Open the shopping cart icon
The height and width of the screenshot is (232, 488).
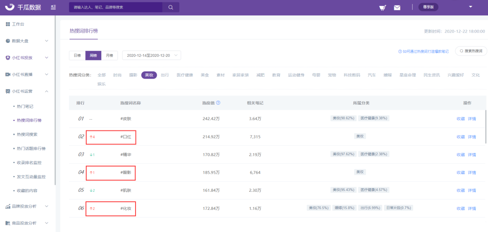[x=383, y=8]
